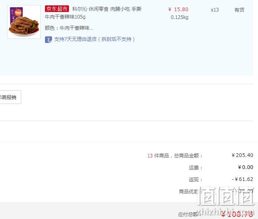Click the 13 件商品 item count
Viewport: 258px width, 219px height.
(158, 156)
